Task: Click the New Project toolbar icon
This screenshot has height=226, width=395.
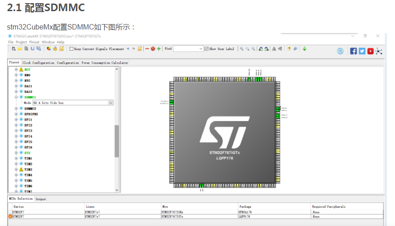Action: point(14,49)
